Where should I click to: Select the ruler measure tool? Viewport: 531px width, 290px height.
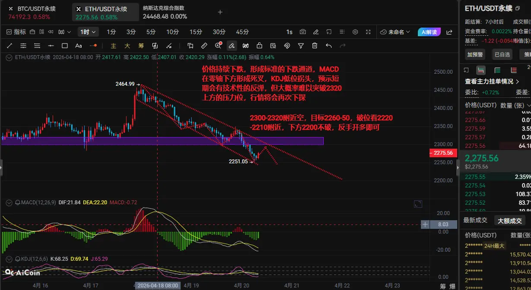click(205, 46)
